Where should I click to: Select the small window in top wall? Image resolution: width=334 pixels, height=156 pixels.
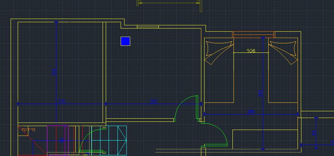point(148,27)
